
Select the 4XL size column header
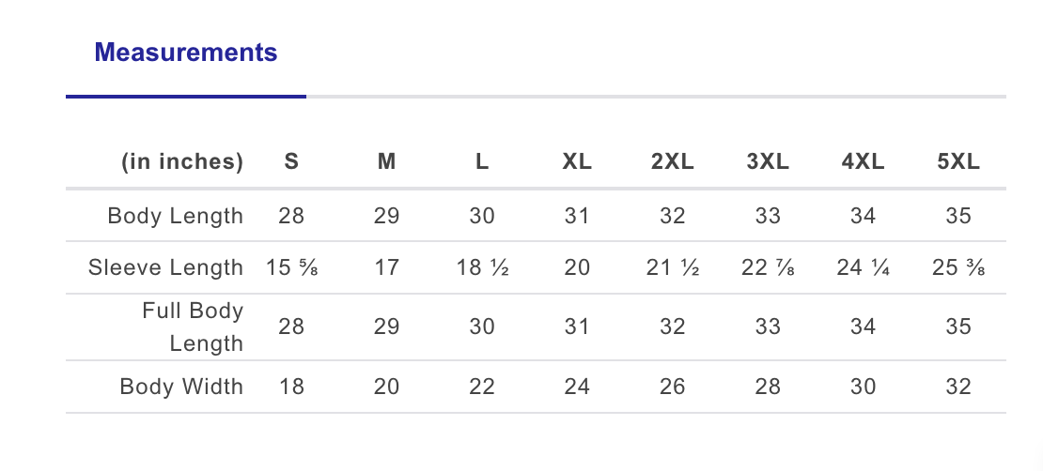point(863,161)
